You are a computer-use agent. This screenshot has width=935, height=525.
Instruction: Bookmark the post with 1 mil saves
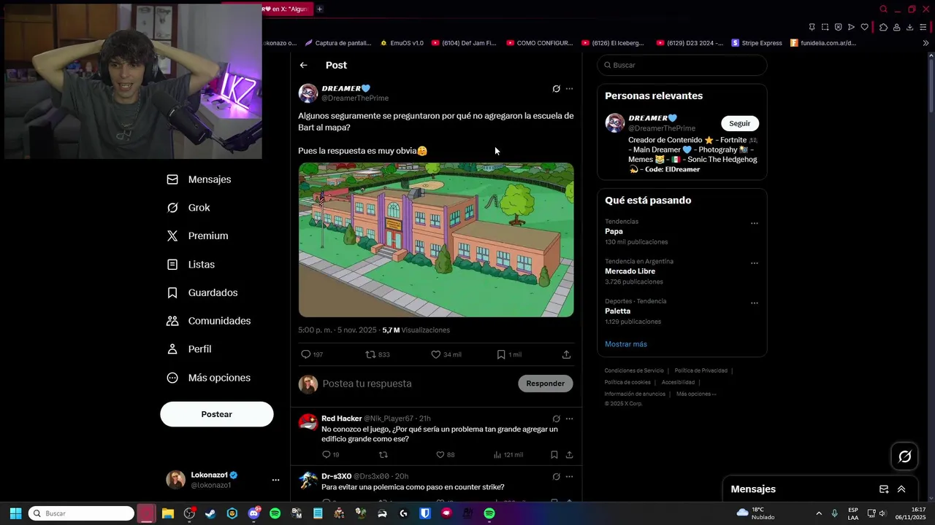pos(501,354)
